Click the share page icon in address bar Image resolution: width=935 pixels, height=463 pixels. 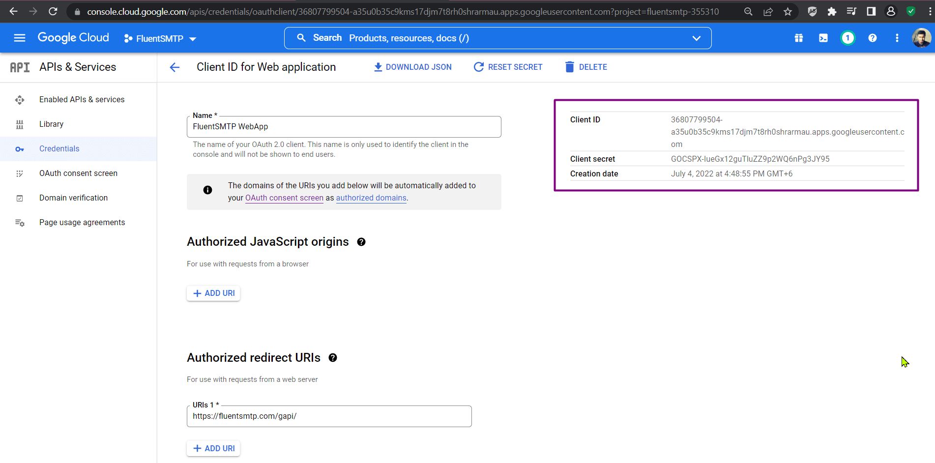point(768,12)
